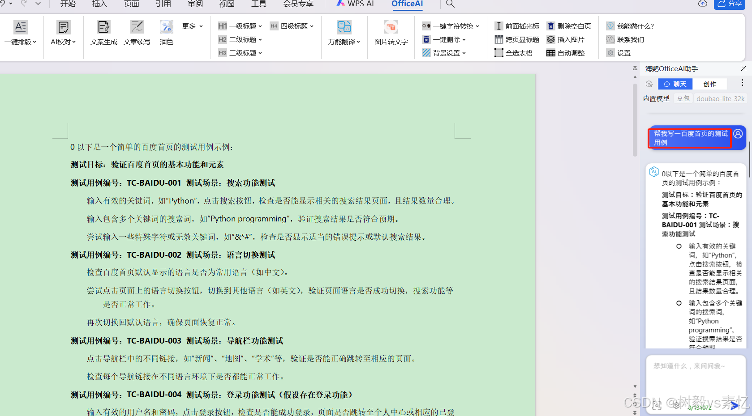Click 插入图片 insert image icon

(x=551, y=39)
